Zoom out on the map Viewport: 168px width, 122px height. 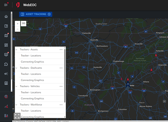(17, 29)
